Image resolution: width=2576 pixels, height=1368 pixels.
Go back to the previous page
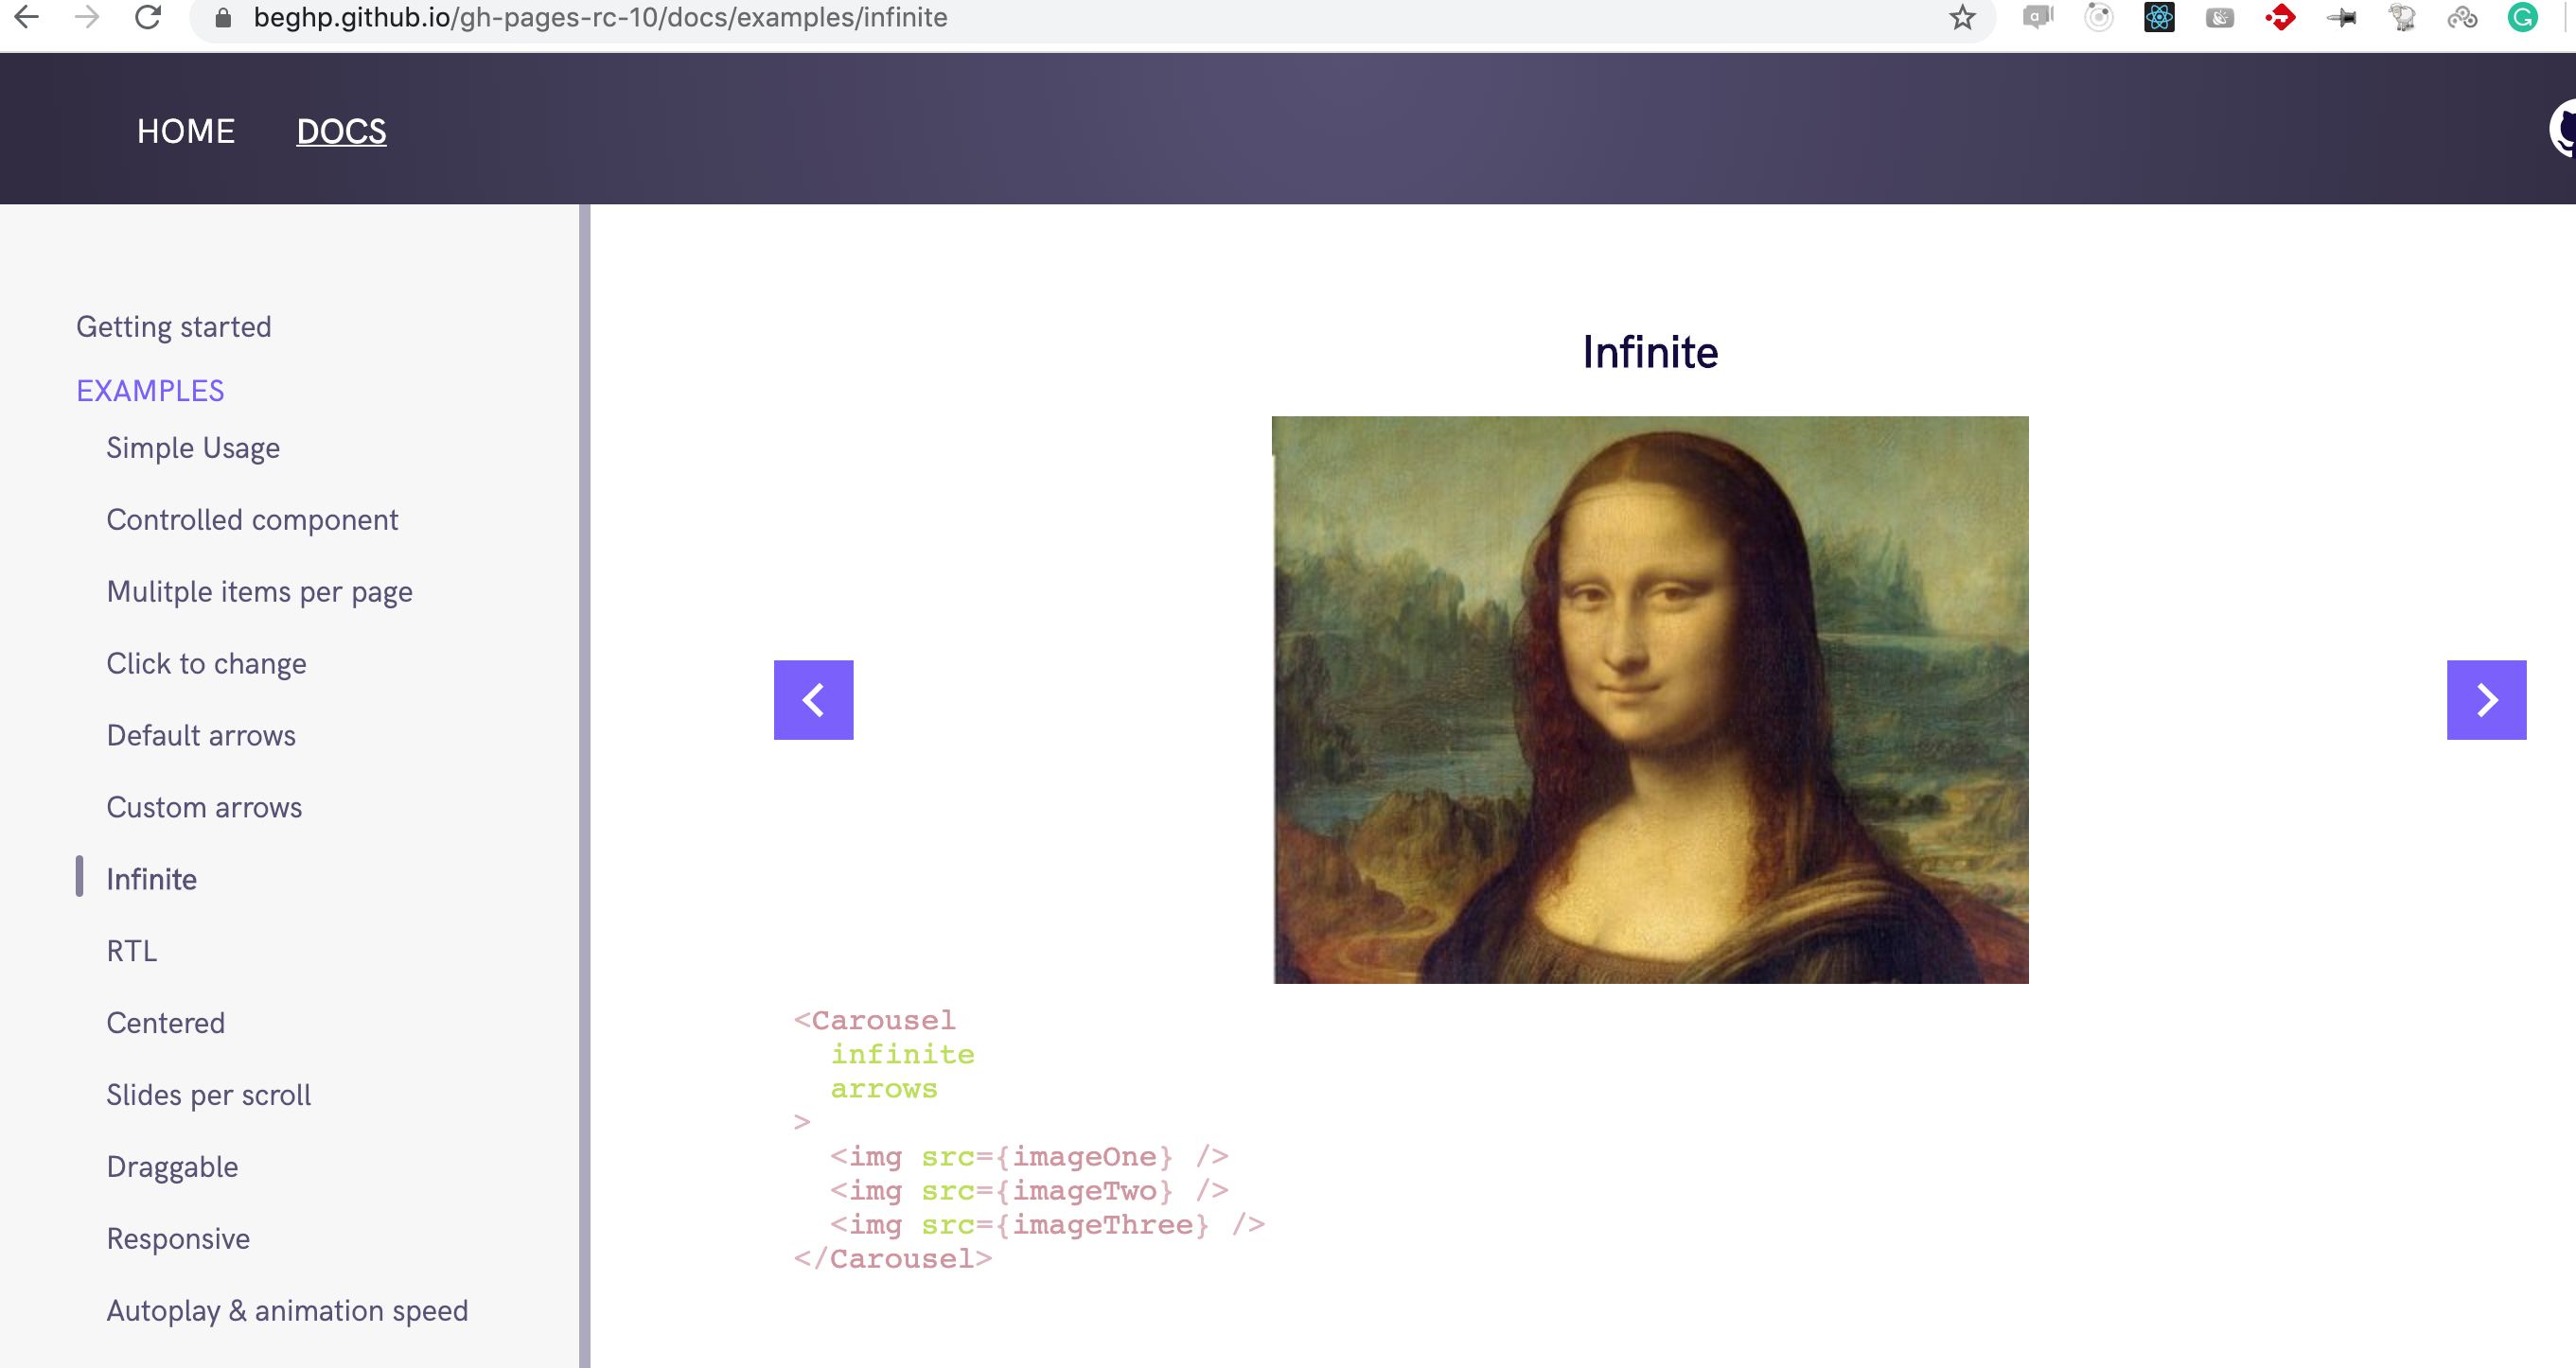point(27,17)
